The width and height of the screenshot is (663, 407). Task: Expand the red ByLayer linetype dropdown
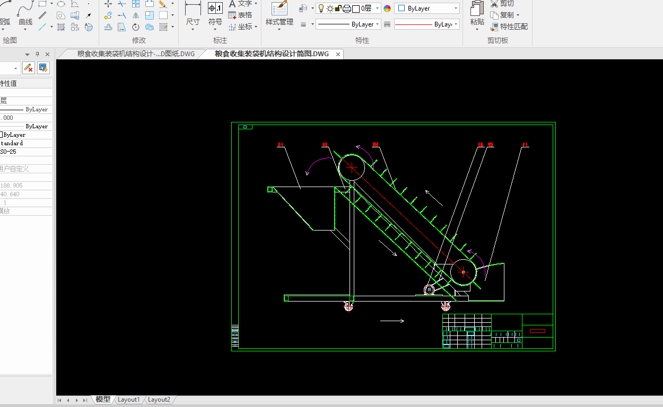pyautogui.click(x=456, y=24)
